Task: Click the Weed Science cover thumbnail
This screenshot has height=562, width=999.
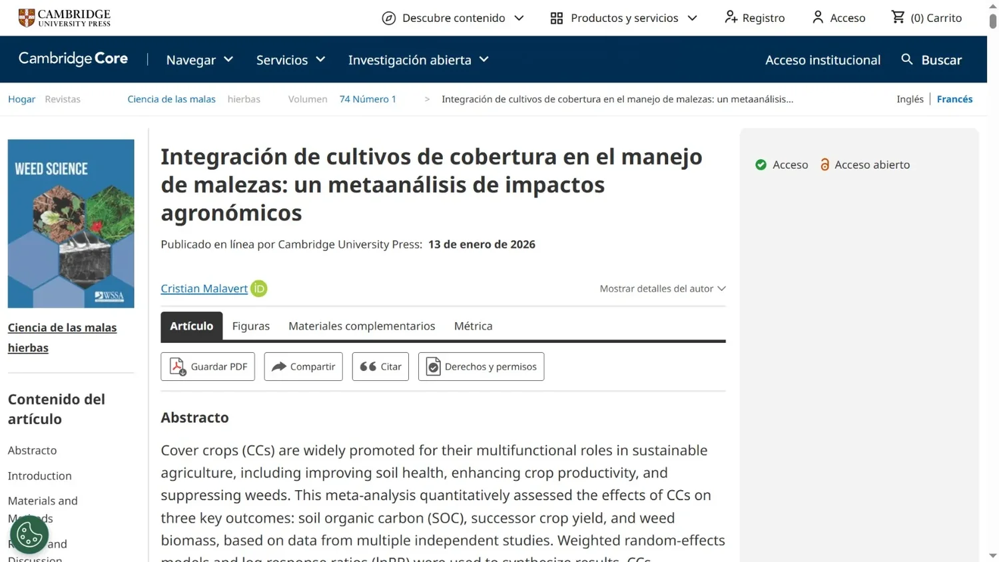Action: [71, 224]
